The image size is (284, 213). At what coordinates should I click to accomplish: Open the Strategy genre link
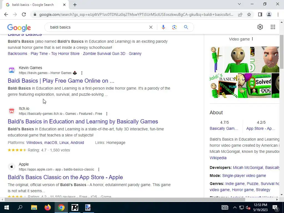click(x=263, y=190)
